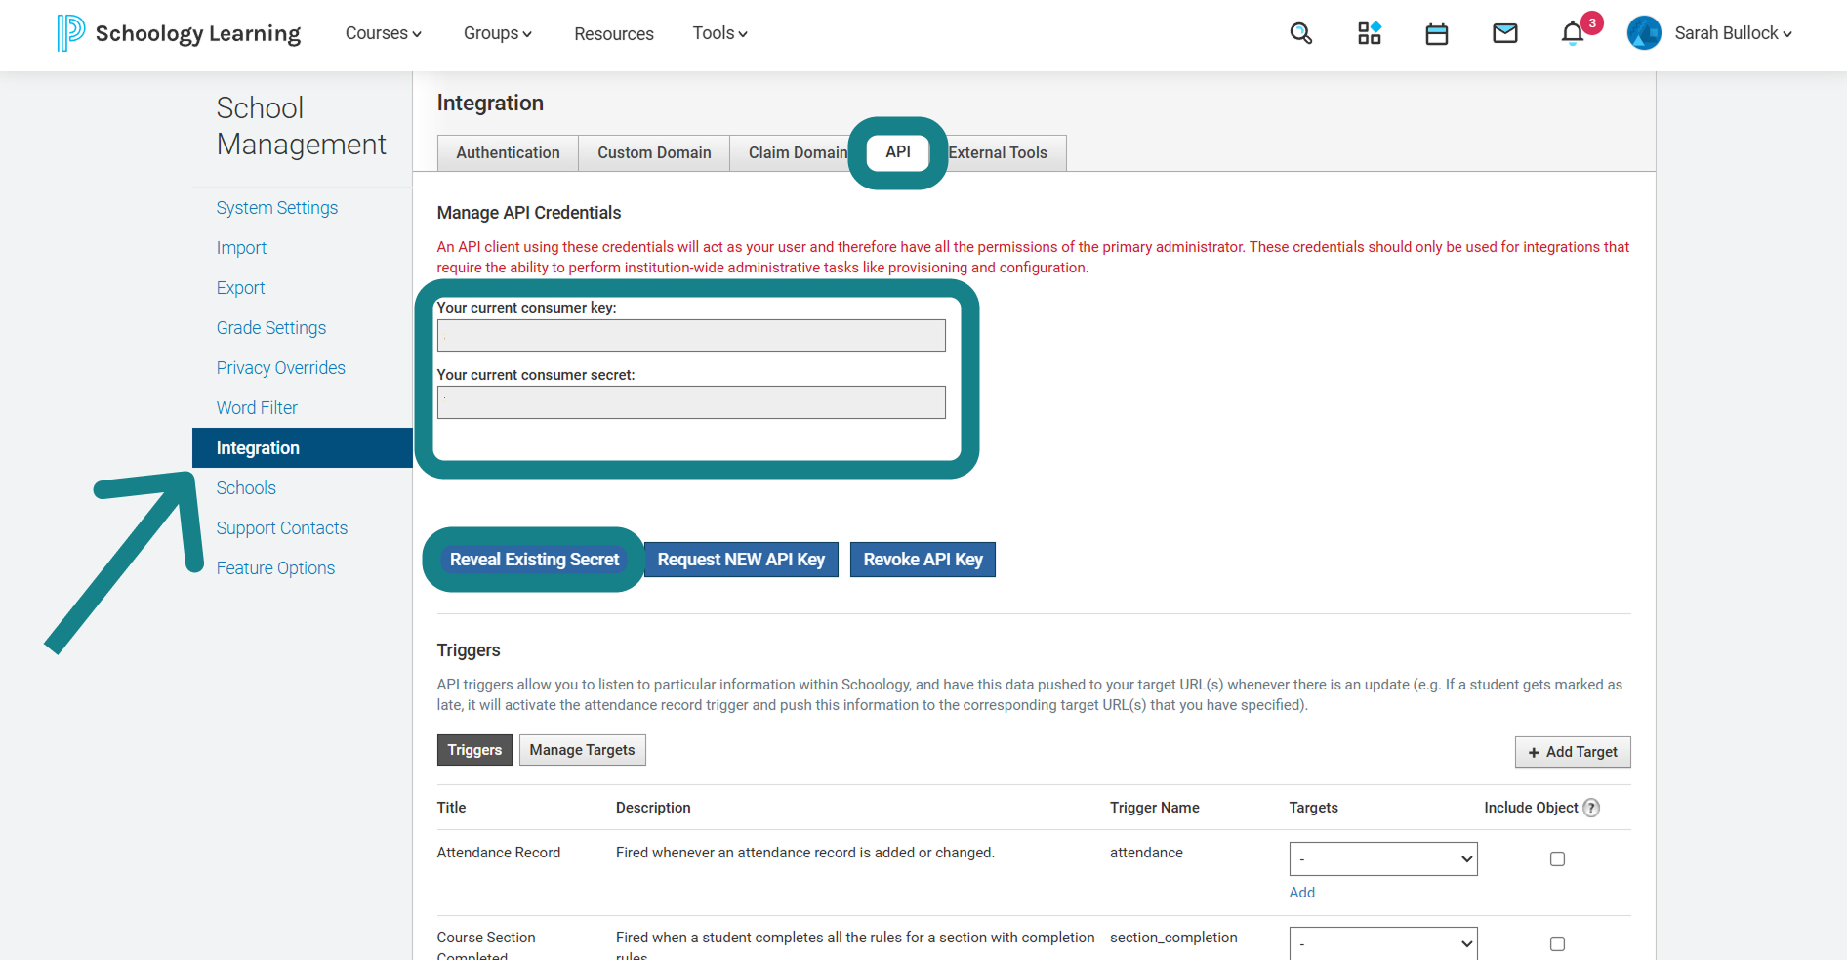
Task: Select the API tab
Action: 898,152
